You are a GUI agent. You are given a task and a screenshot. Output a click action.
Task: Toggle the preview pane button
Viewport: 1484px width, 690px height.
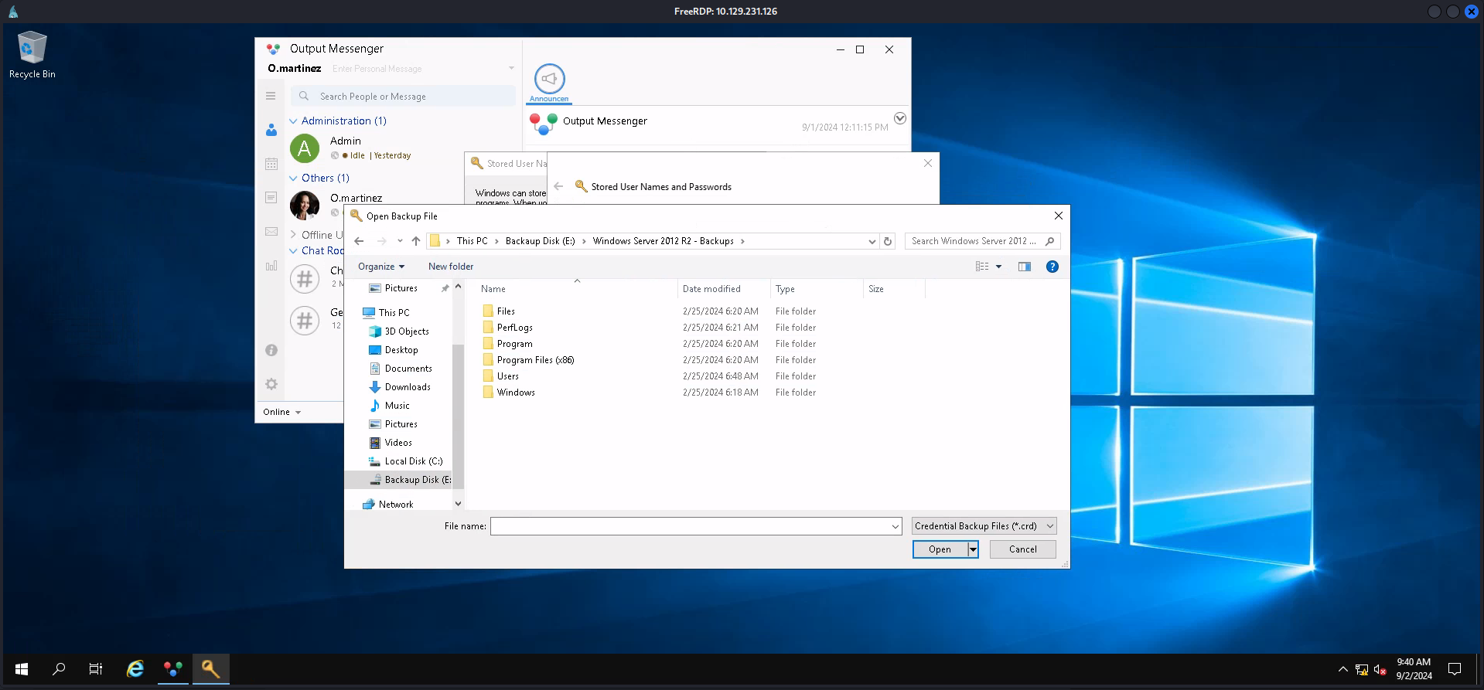(x=1025, y=267)
